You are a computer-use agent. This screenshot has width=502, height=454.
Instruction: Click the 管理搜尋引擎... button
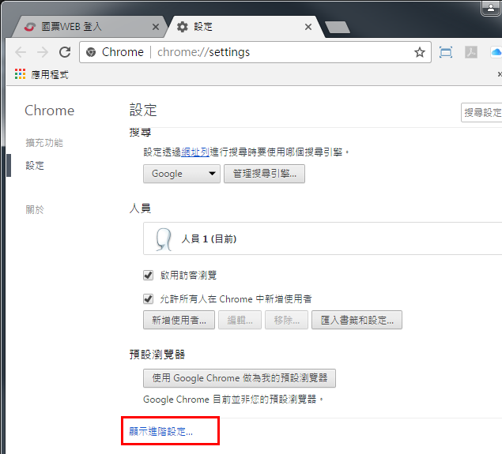click(264, 174)
